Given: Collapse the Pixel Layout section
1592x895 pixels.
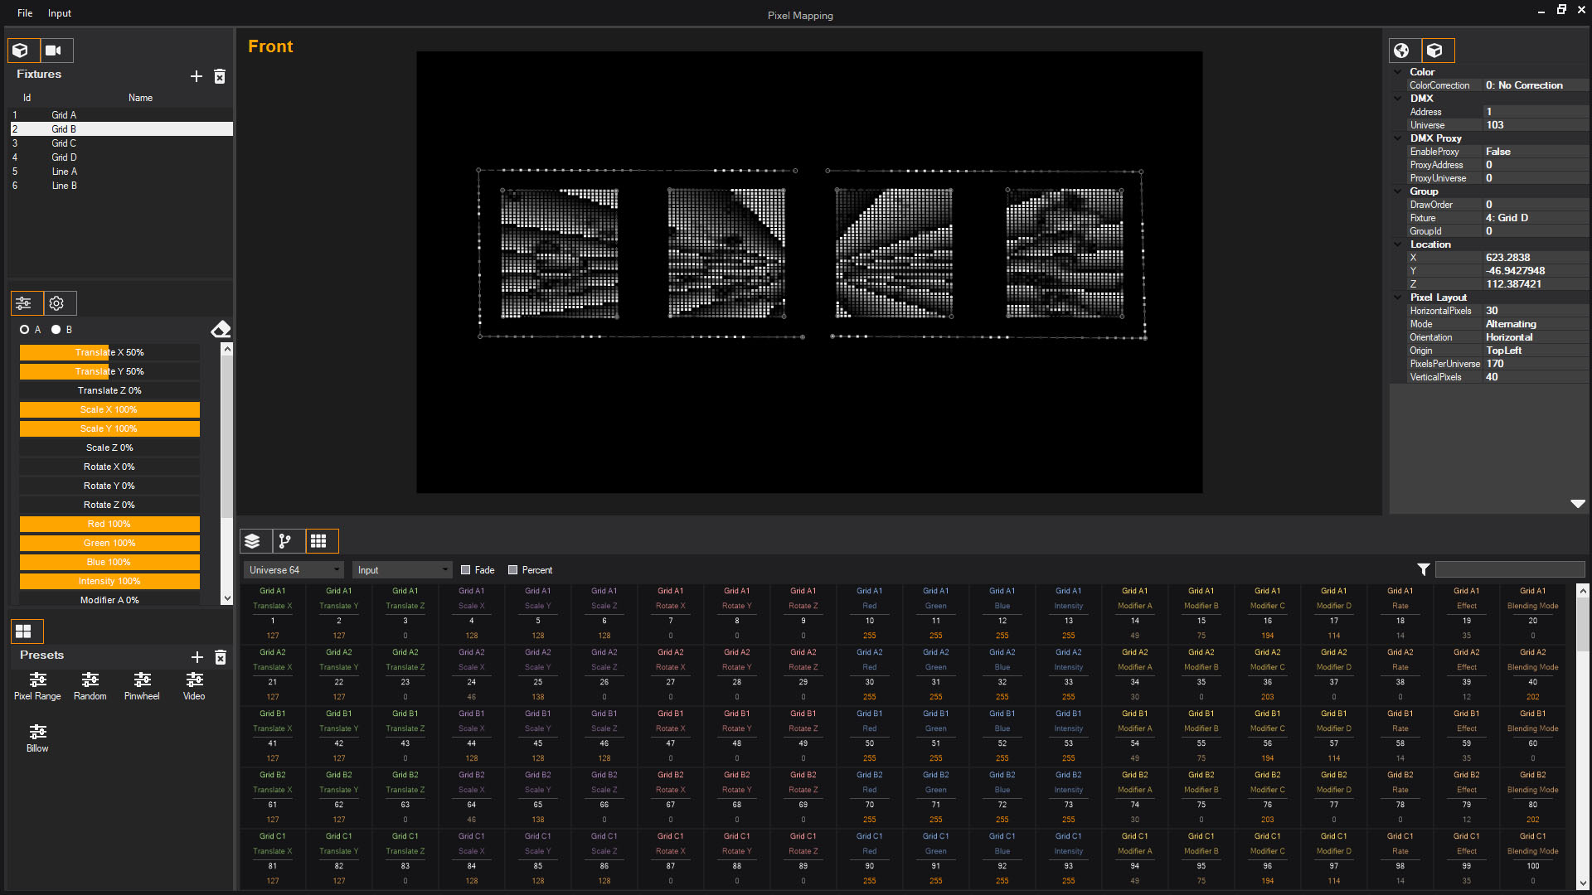Looking at the screenshot, I should click(x=1399, y=298).
